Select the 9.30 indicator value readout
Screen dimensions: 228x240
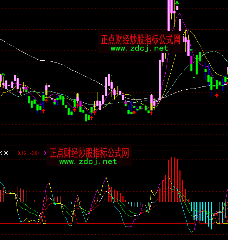(x=5, y=153)
